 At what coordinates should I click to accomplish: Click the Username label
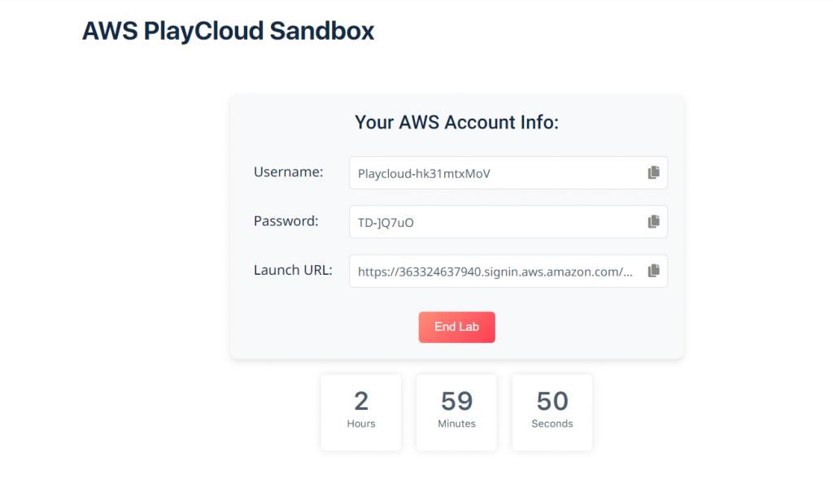pyautogui.click(x=288, y=172)
